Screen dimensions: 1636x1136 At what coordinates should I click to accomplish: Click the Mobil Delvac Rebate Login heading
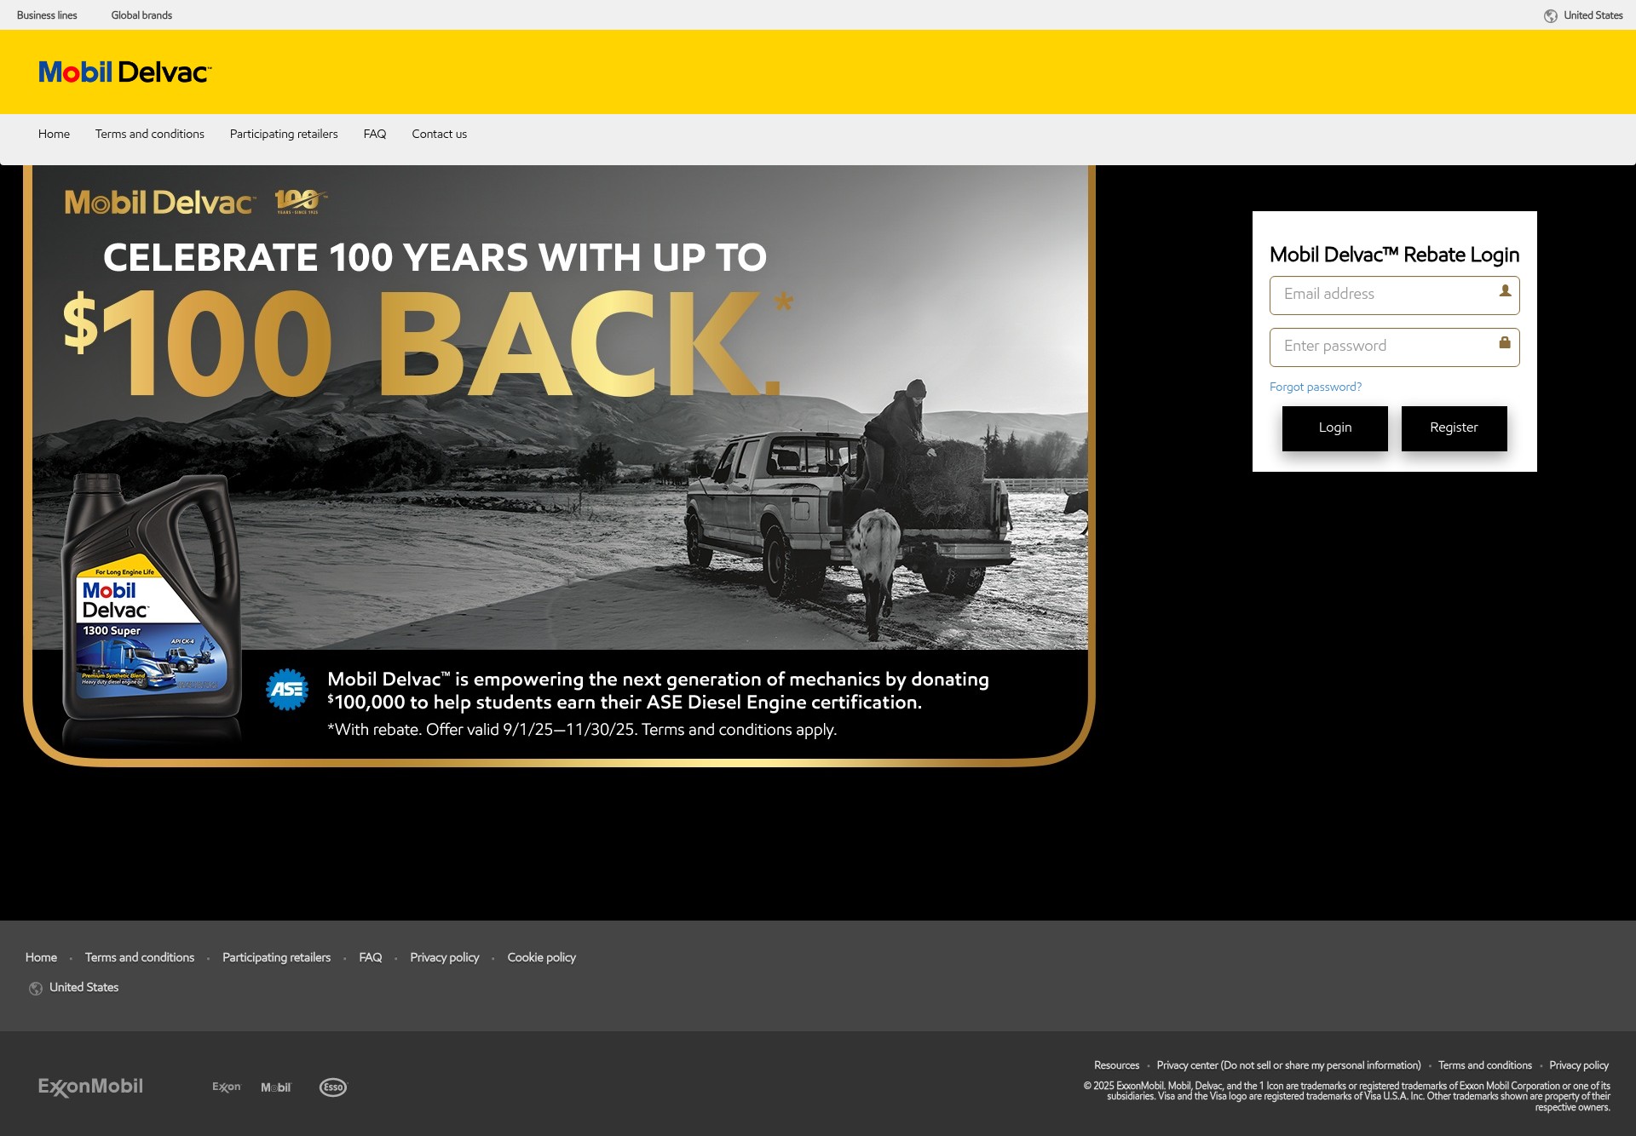pyautogui.click(x=1394, y=255)
